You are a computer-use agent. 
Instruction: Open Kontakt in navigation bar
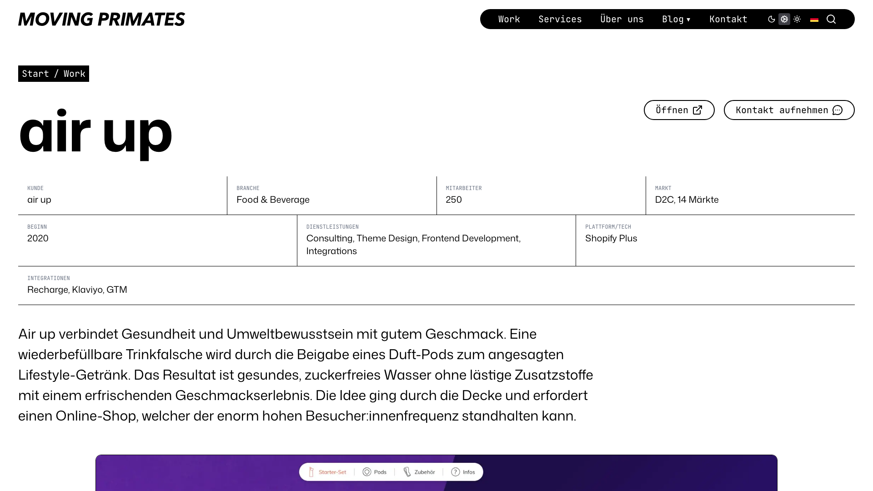728,19
